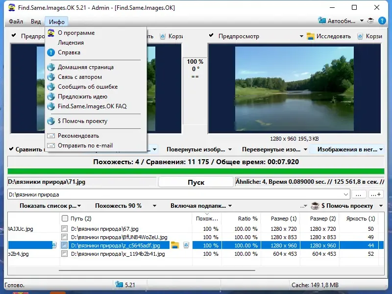Viewport: 392px width, 294px height.
Task: Click the right preview landscape image
Action: 294,89
